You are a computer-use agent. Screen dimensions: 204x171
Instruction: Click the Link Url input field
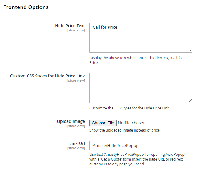(x=141, y=146)
